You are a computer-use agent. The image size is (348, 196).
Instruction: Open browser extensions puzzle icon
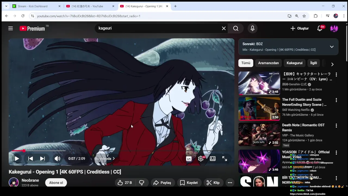tap(316, 16)
